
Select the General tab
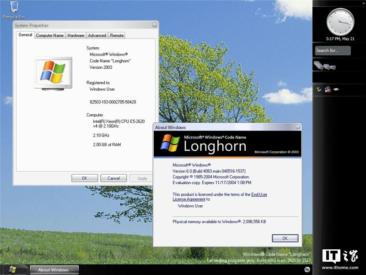pyautogui.click(x=25, y=35)
